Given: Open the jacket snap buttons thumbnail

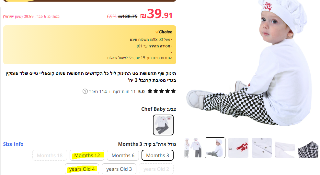Looking at the screenshot, I should point(262,148).
